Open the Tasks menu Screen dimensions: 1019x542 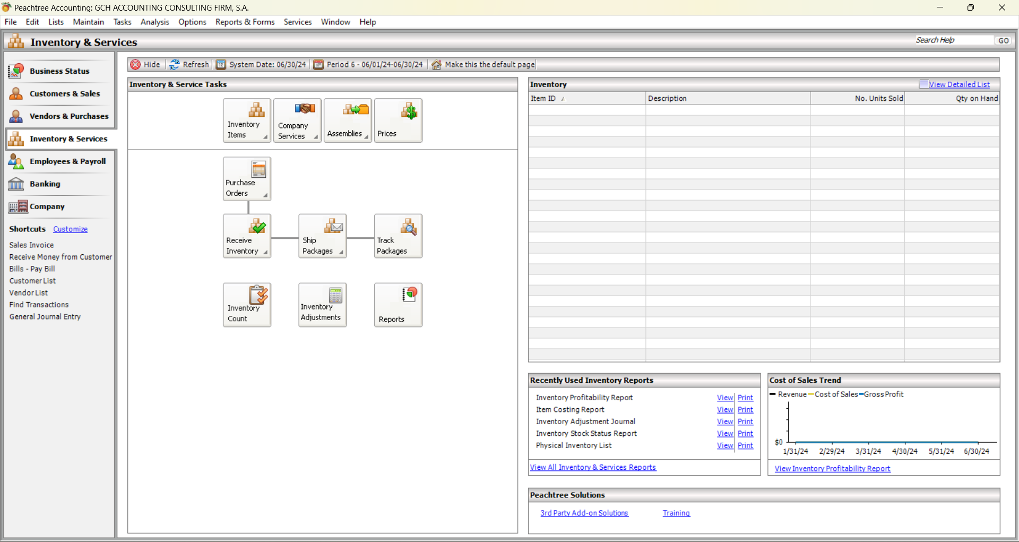click(122, 22)
